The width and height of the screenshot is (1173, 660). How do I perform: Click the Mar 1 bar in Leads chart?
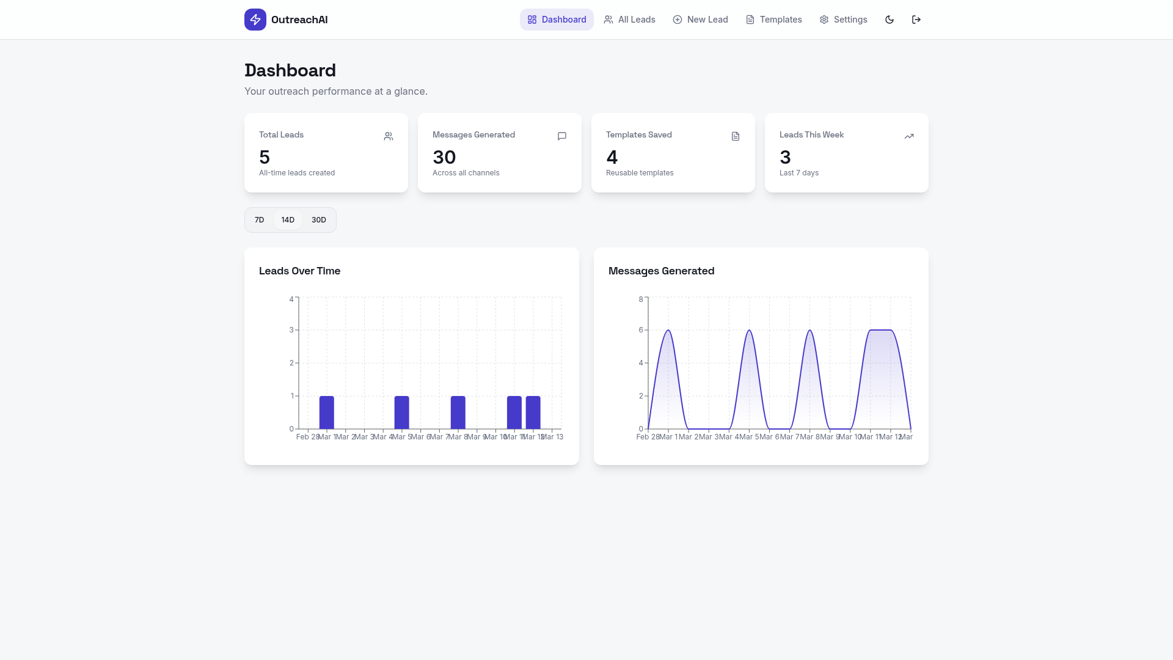(327, 413)
